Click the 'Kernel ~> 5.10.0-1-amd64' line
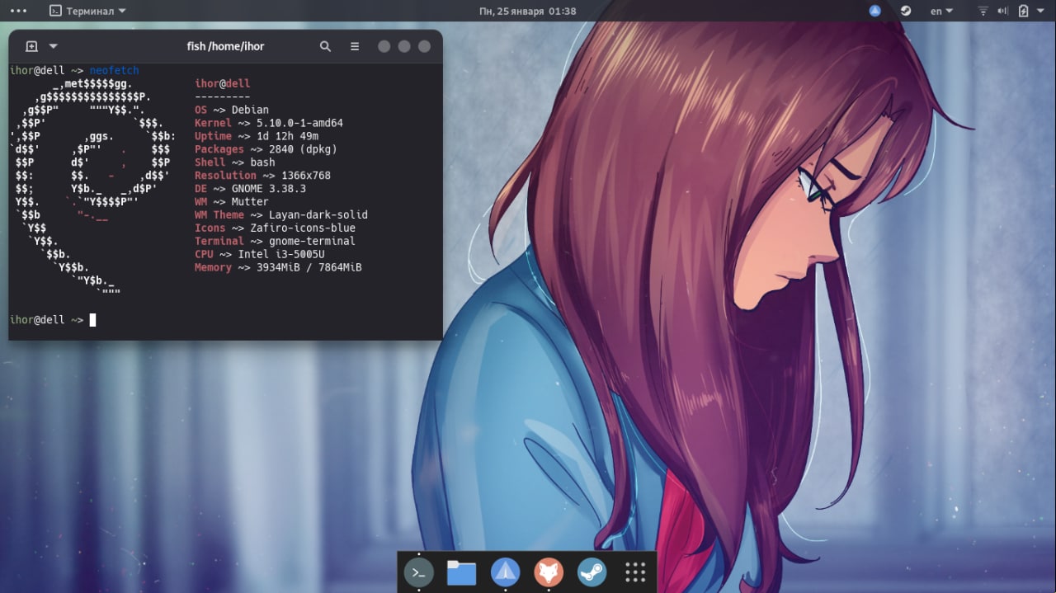 pyautogui.click(x=269, y=123)
